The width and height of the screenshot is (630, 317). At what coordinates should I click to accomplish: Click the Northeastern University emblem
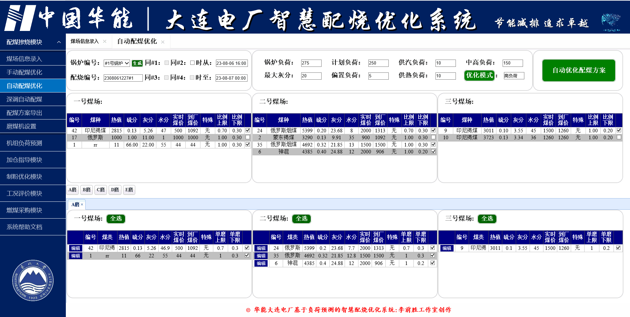[33, 280]
